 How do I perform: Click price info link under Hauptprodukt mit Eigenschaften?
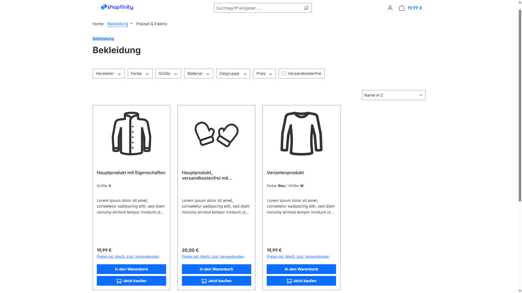coord(128,257)
